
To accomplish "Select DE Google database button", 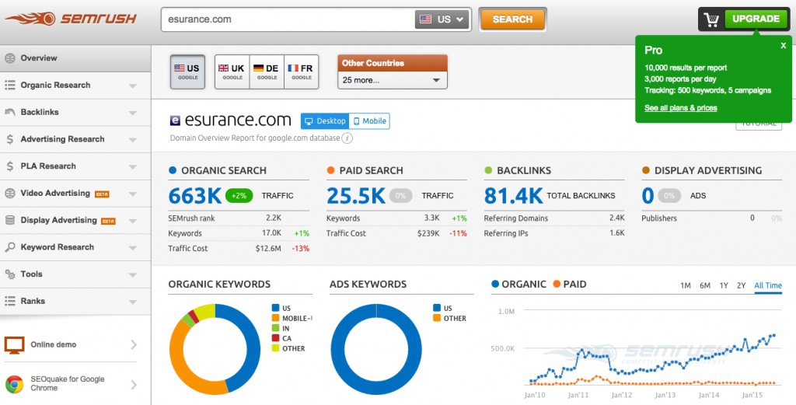I will [x=267, y=72].
